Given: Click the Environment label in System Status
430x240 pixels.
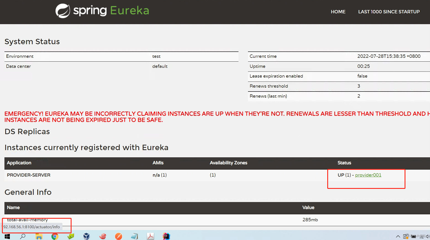Looking at the screenshot, I should (x=20, y=56).
